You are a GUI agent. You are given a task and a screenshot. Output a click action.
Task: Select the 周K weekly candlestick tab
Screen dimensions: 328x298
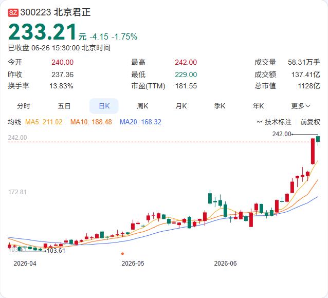[142, 106]
